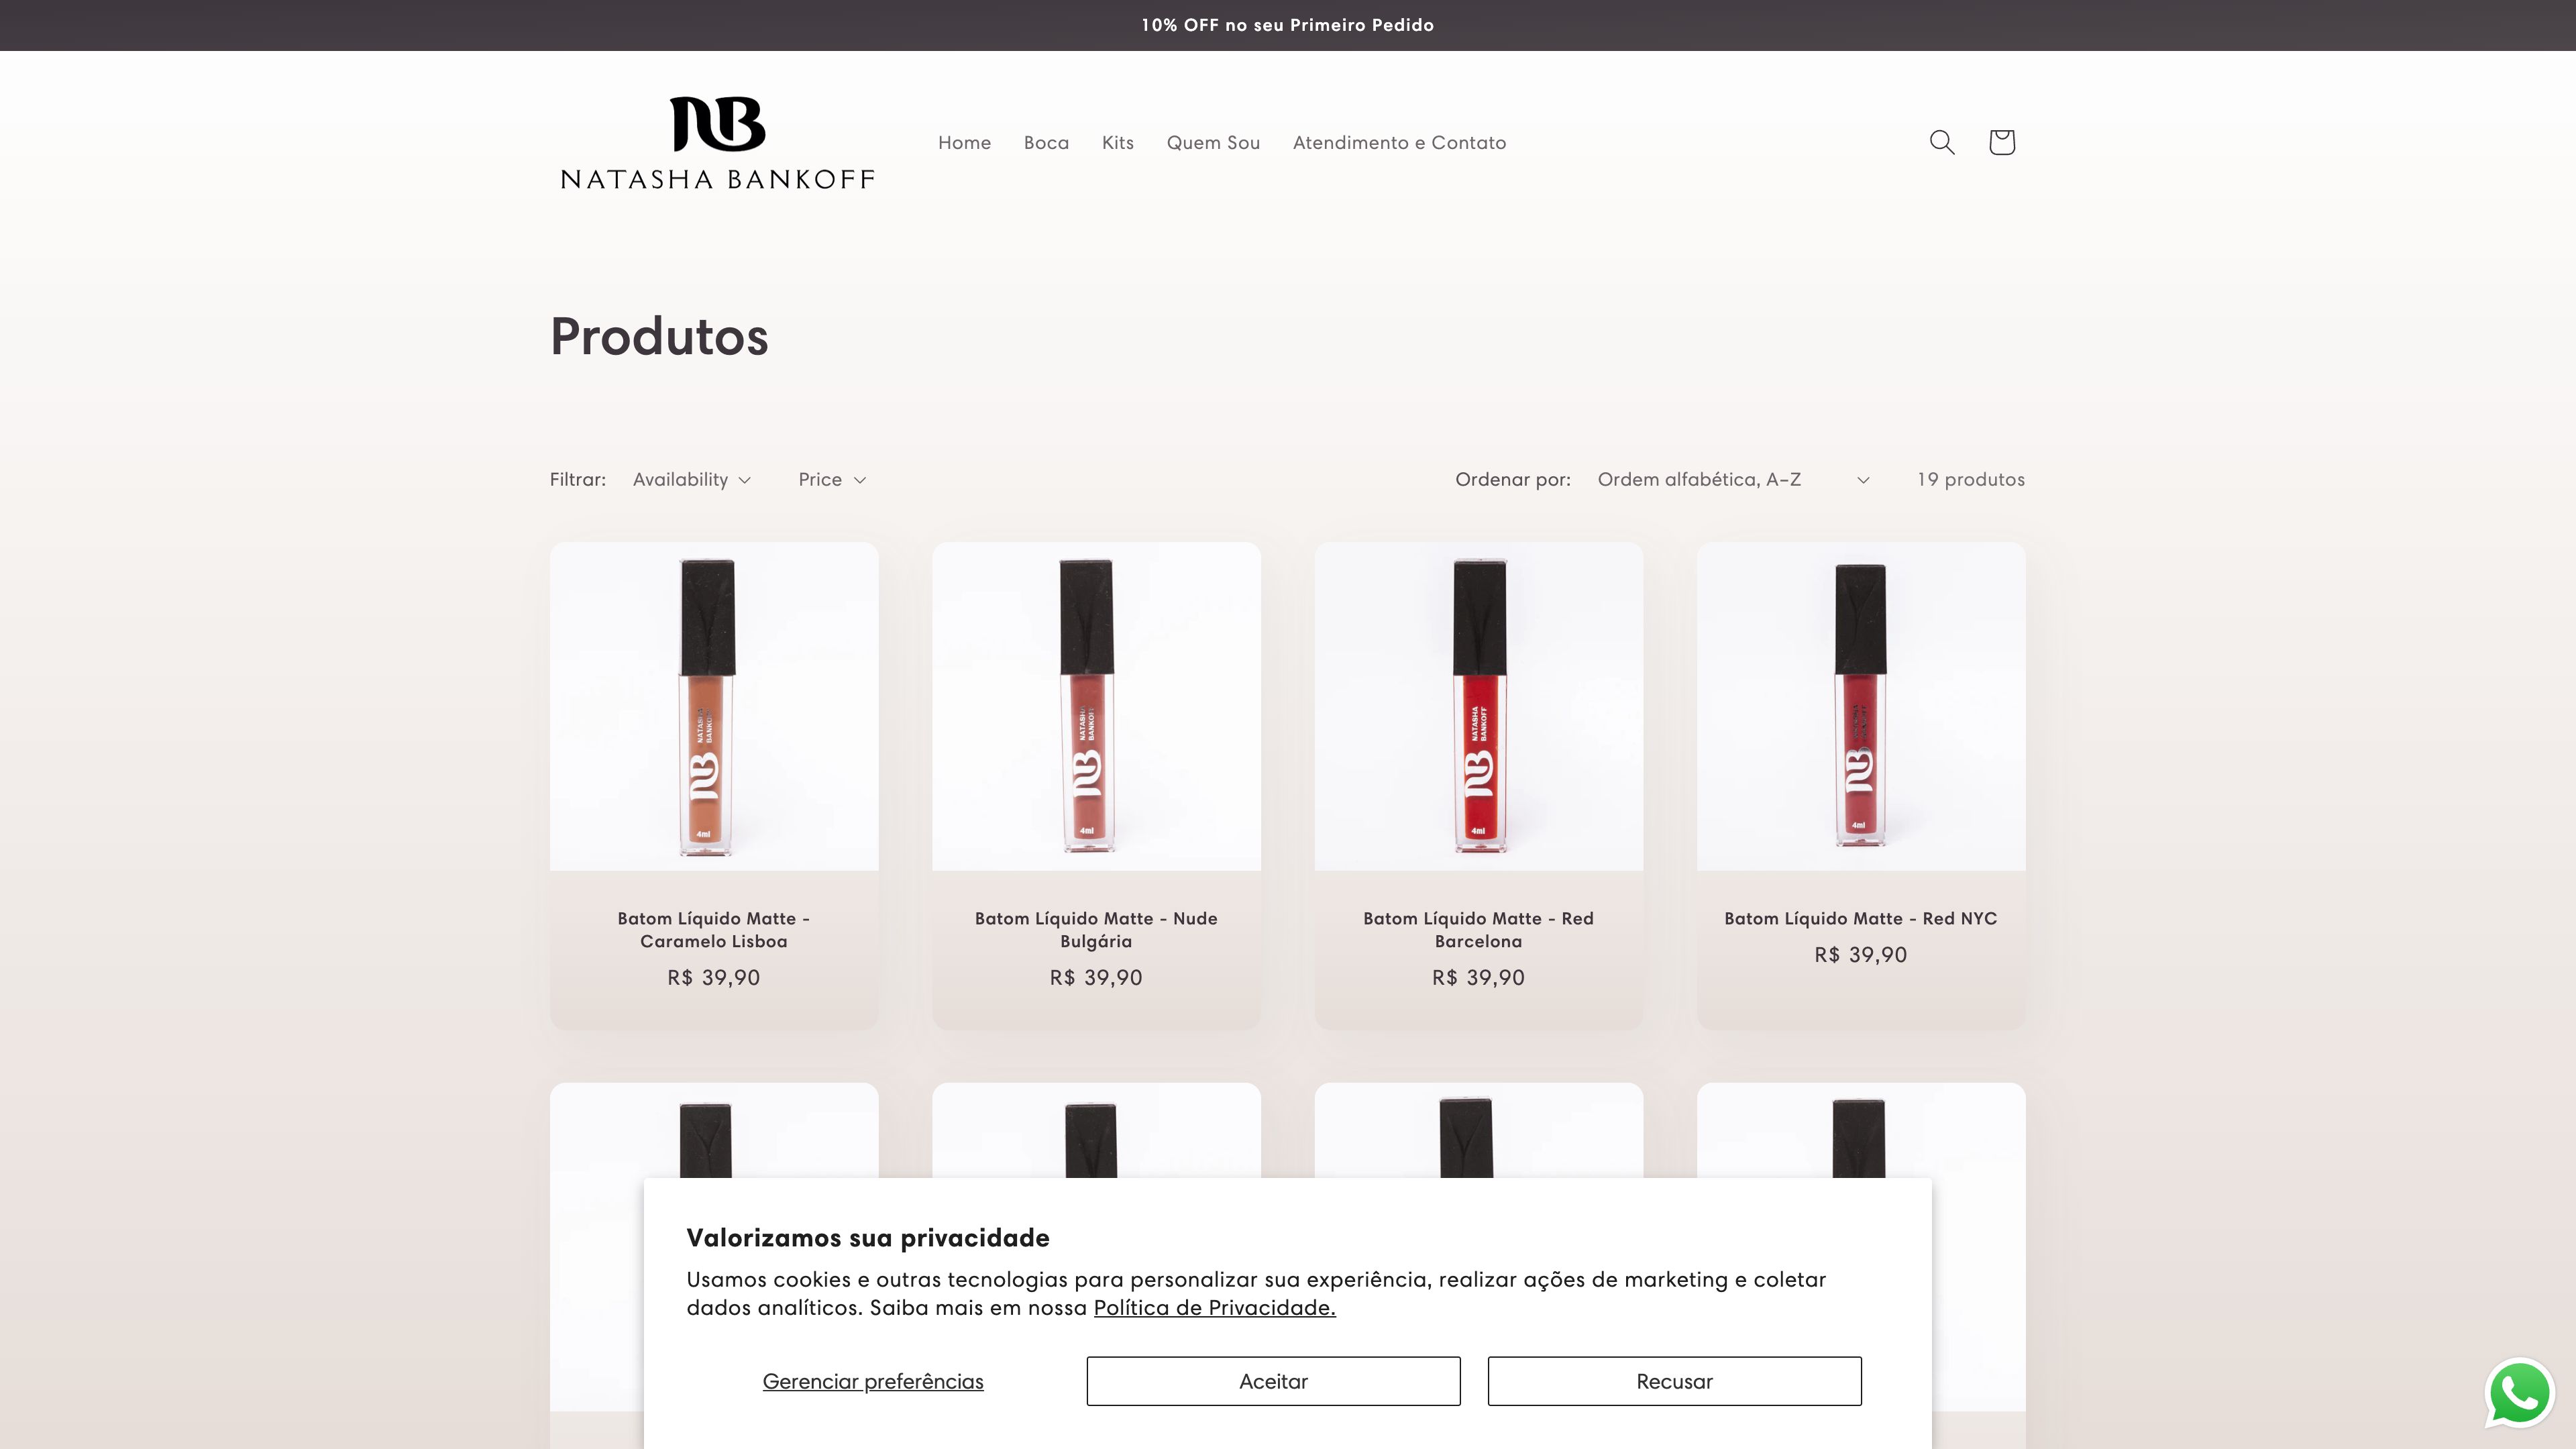Open Gerenciar preferências link
This screenshot has width=2576, height=1449.
pyautogui.click(x=873, y=1381)
